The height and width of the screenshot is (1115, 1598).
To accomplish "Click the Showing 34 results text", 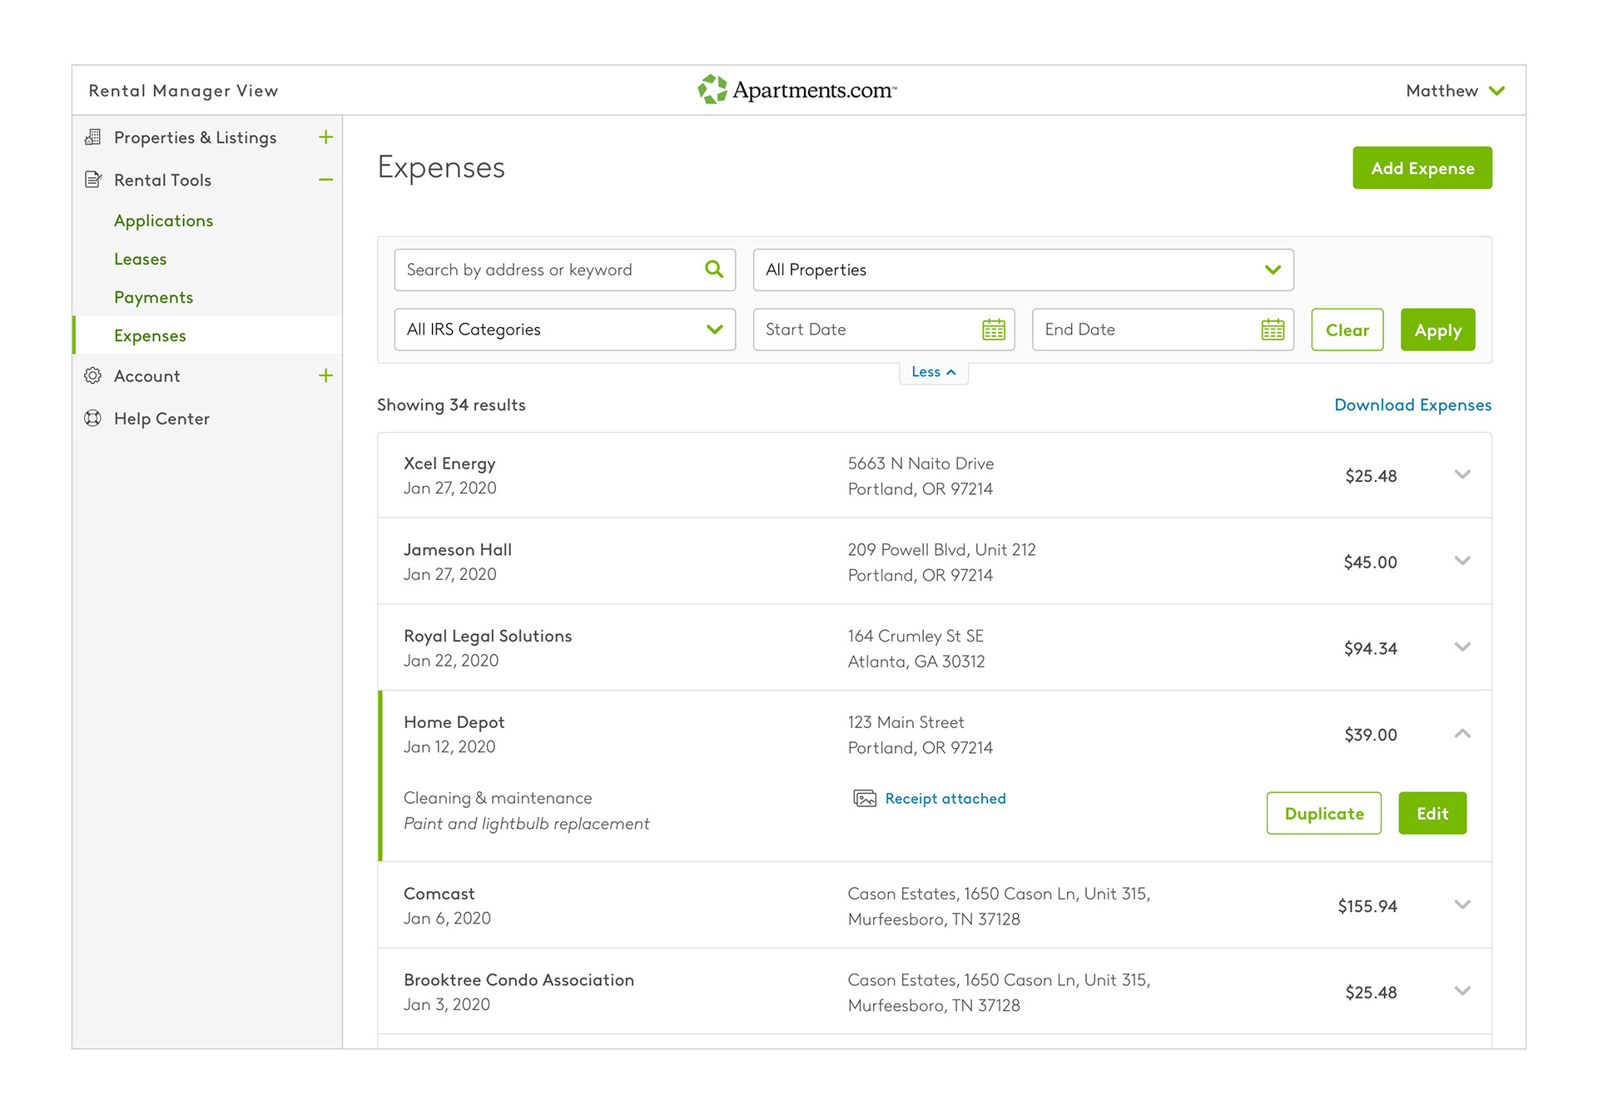I will [451, 405].
